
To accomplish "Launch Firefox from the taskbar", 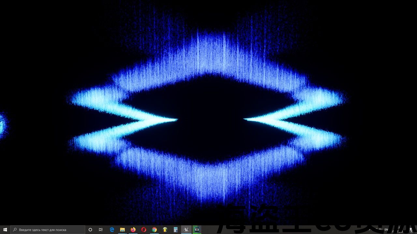I will click(133, 229).
